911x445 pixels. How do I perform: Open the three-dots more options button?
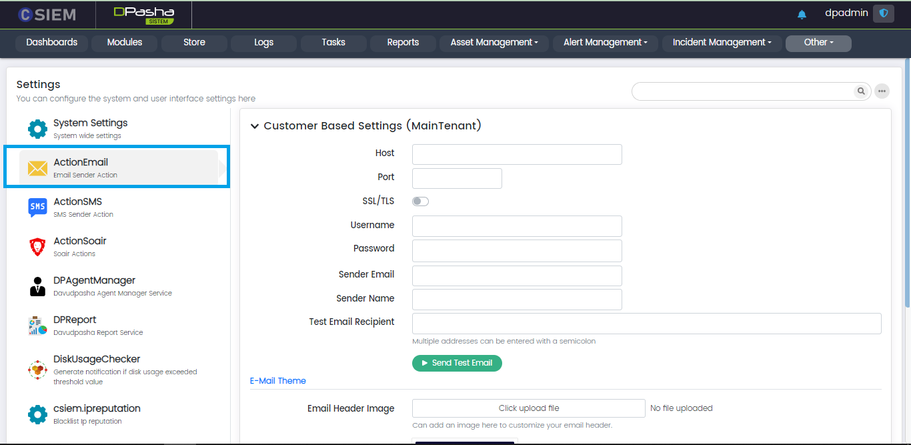(x=882, y=91)
